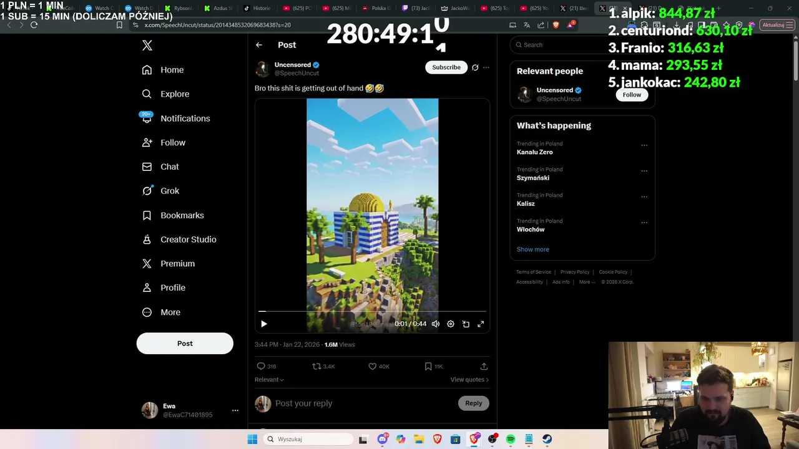Open Creator Studio

click(x=179, y=239)
